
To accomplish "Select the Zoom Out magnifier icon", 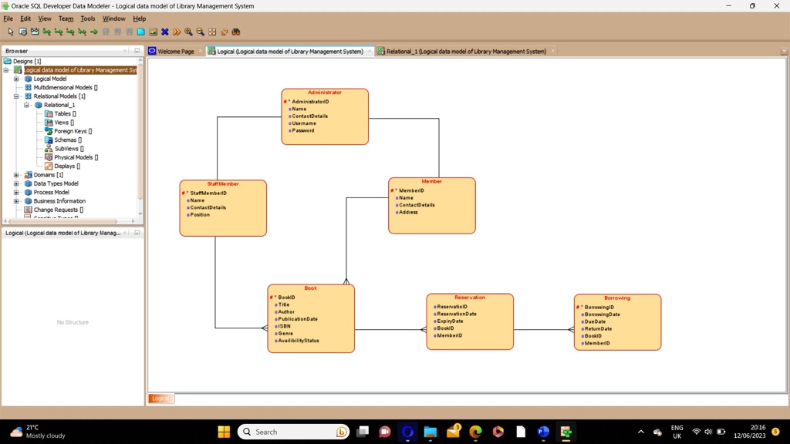I will click(x=200, y=32).
